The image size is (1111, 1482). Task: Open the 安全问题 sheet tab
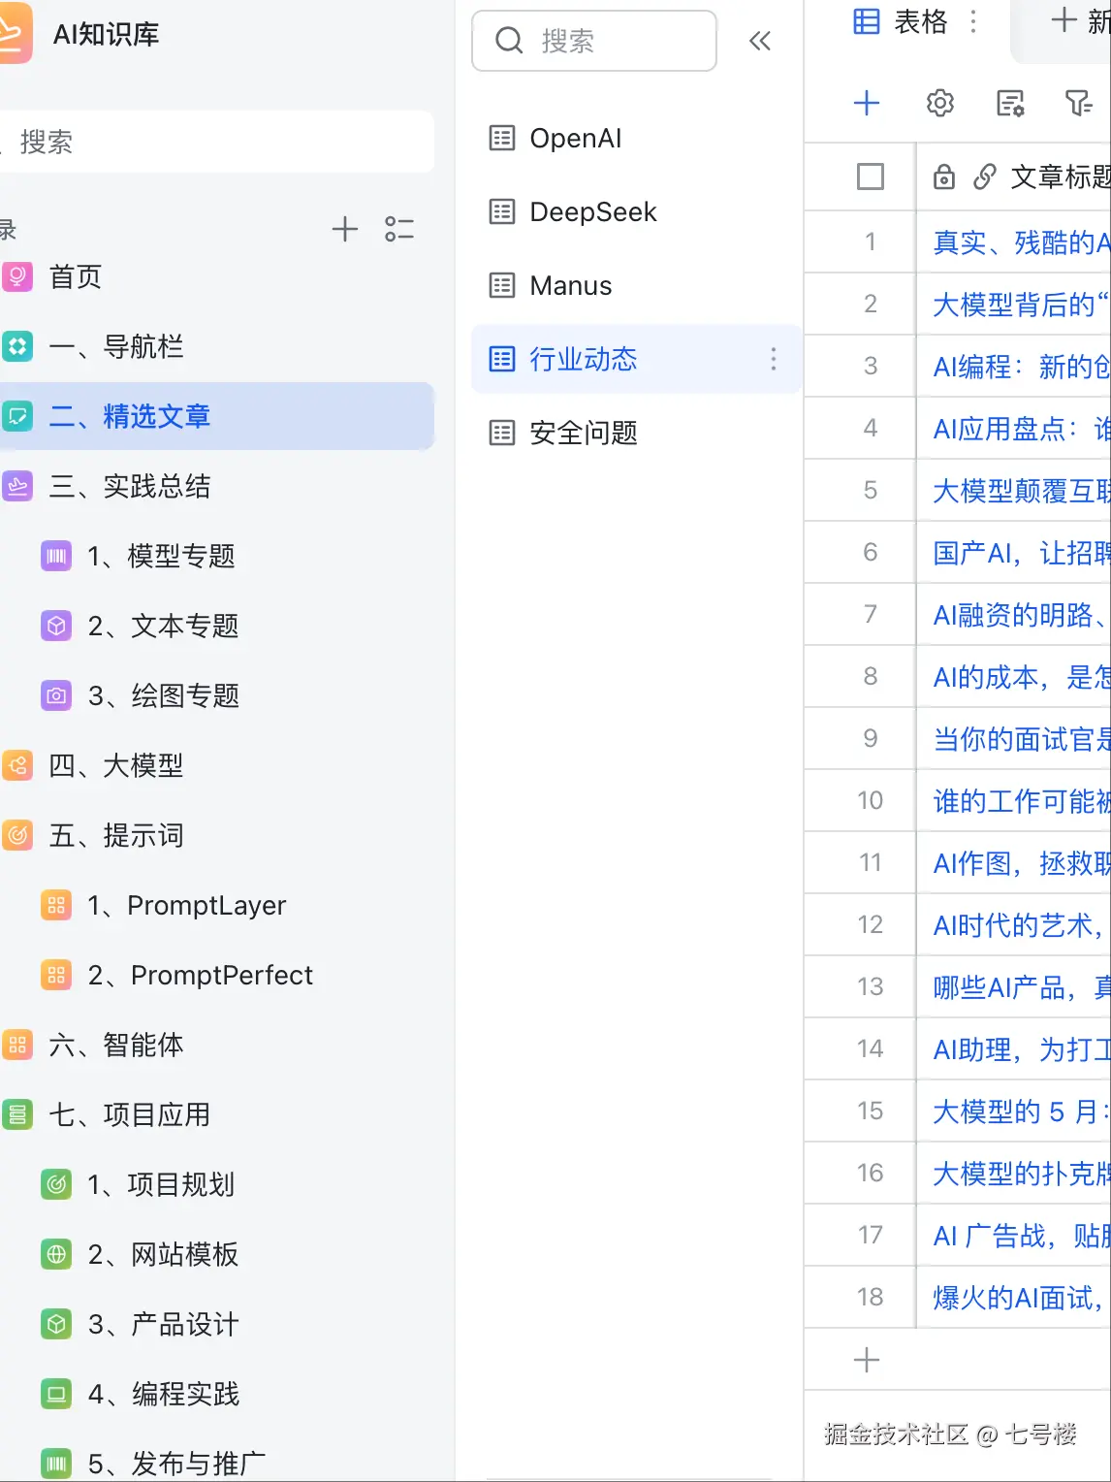(x=583, y=434)
